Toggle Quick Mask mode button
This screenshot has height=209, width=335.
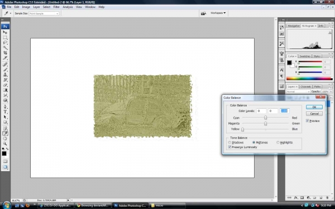5,161
